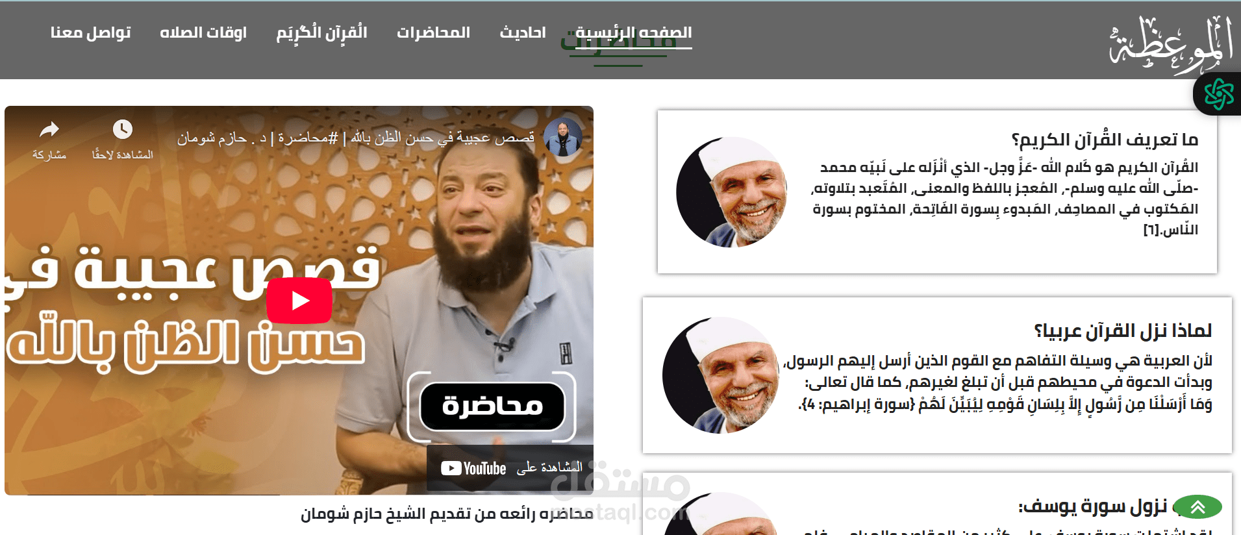Play the YouTube video with red button
Image resolution: width=1241 pixels, height=535 pixels.
299,301
